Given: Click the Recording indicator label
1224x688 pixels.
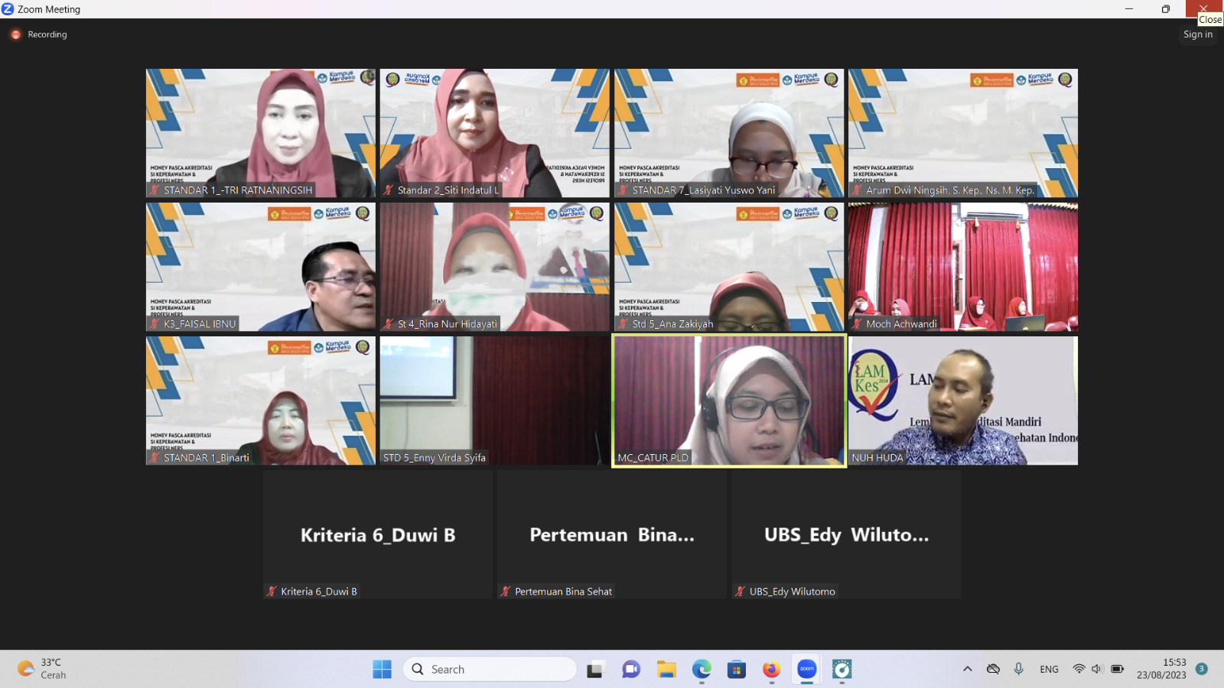Looking at the screenshot, I should 47,34.
